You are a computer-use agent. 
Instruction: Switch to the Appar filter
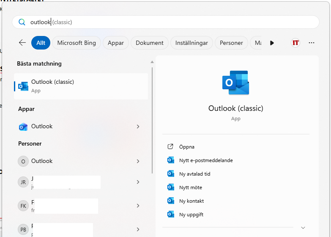[x=116, y=43]
